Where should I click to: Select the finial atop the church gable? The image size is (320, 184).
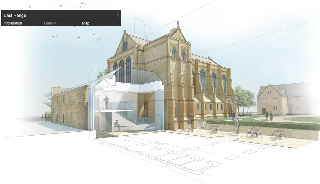(x=178, y=24)
